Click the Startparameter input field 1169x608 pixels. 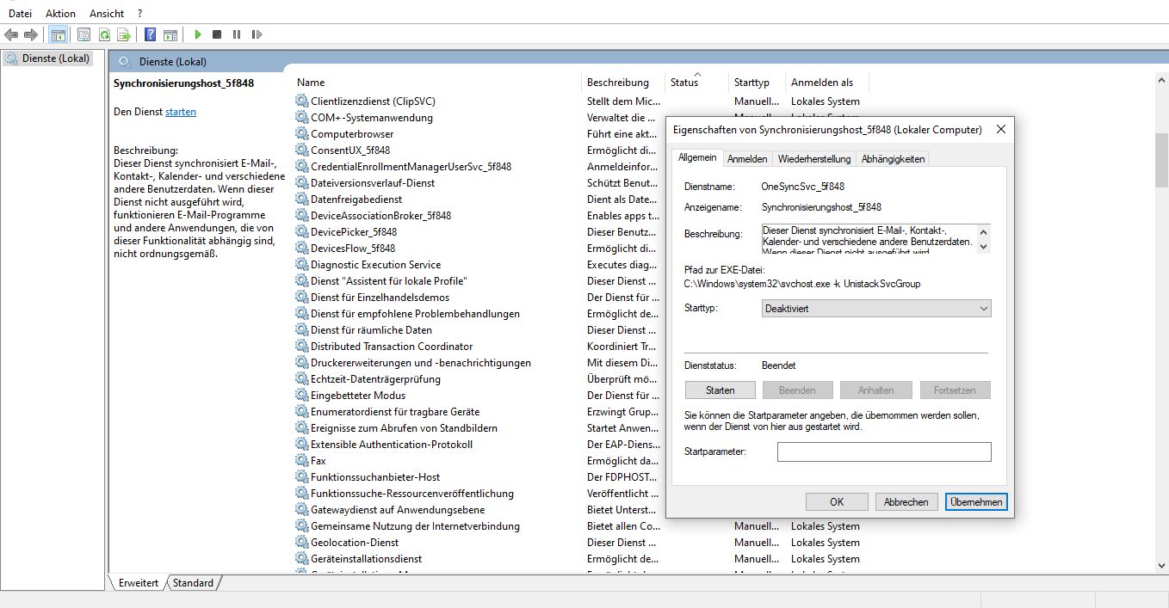(884, 451)
